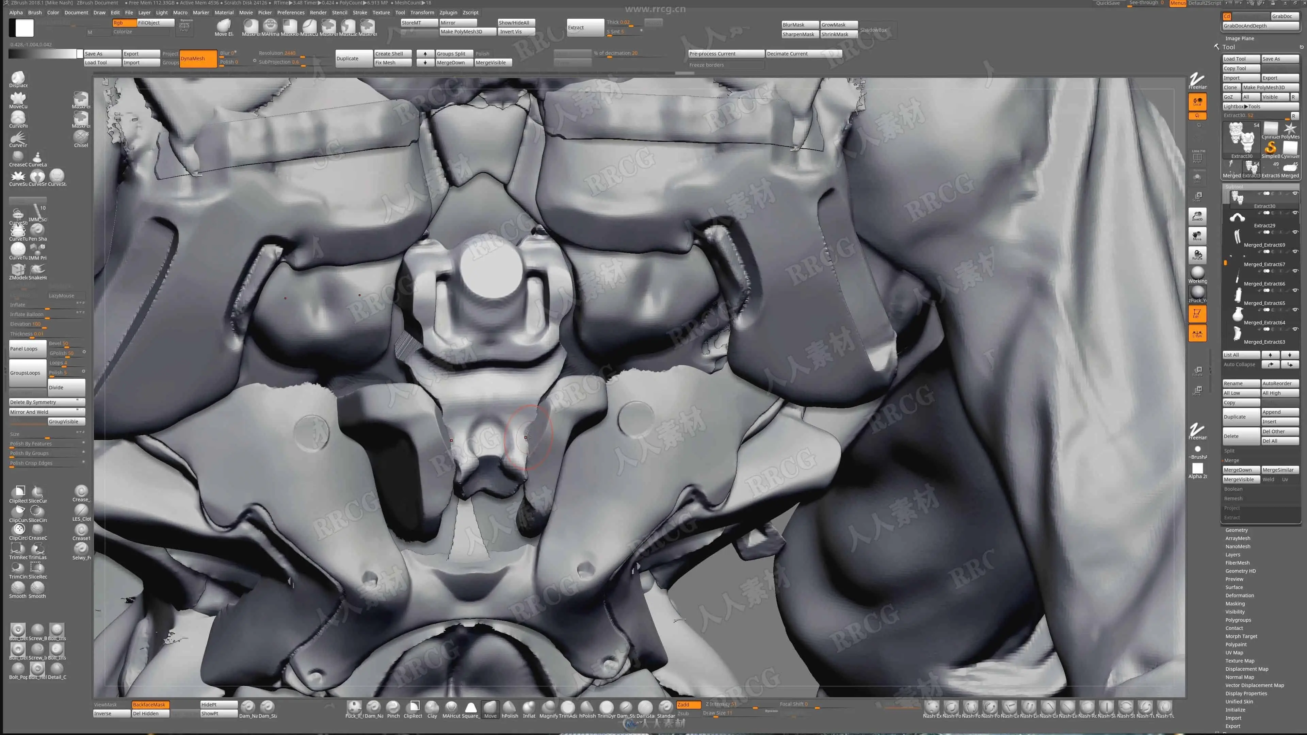The width and height of the screenshot is (1307, 735).
Task: Click the Zoom3D navigation icon
Action: [x=1197, y=216]
